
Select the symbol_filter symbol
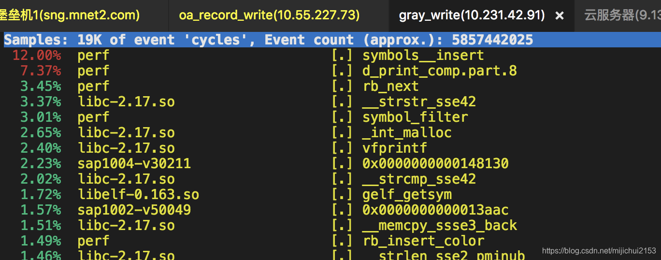[x=415, y=117]
